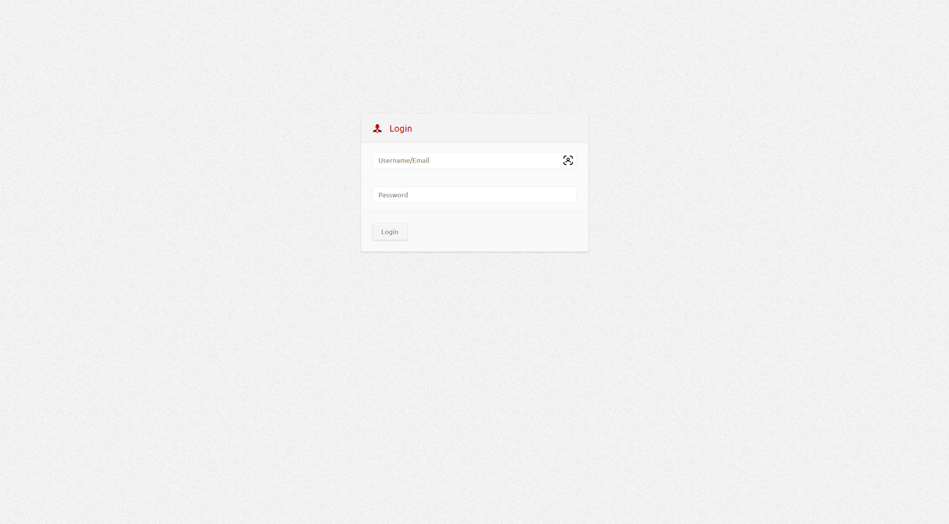Activate the user-scan icon at field's right
The height and width of the screenshot is (524, 949).
(568, 160)
